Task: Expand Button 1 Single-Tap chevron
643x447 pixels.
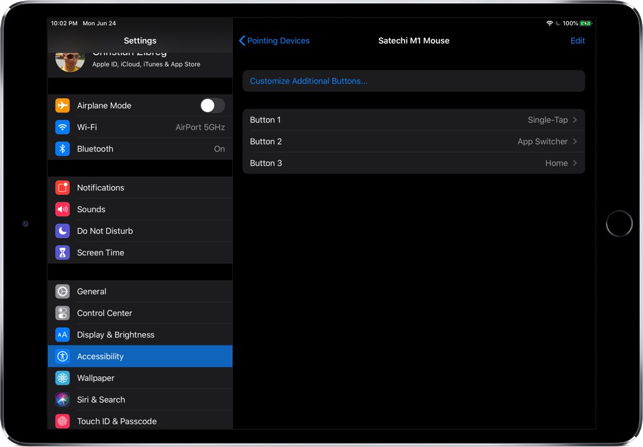Action: pyautogui.click(x=574, y=120)
